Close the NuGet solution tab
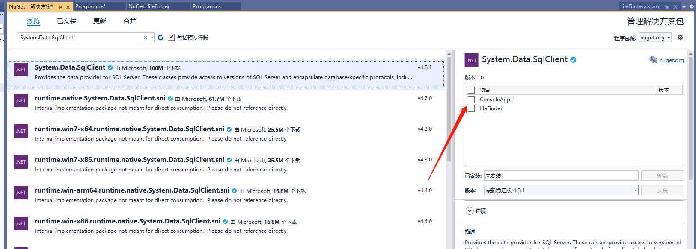The height and width of the screenshot is (249, 696). (x=68, y=7)
